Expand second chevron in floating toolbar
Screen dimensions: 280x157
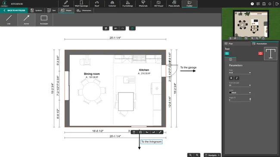click(x=154, y=132)
